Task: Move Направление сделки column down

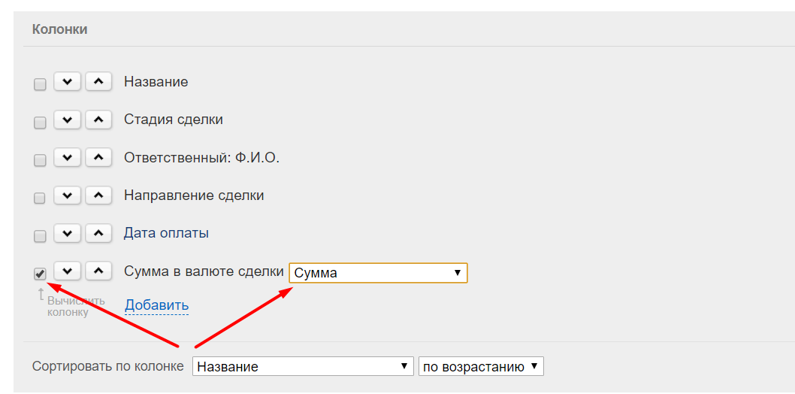Action: [x=67, y=195]
